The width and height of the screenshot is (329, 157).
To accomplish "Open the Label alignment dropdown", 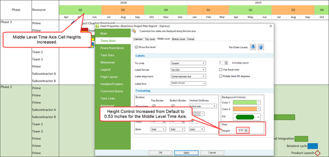I will 188,76.
